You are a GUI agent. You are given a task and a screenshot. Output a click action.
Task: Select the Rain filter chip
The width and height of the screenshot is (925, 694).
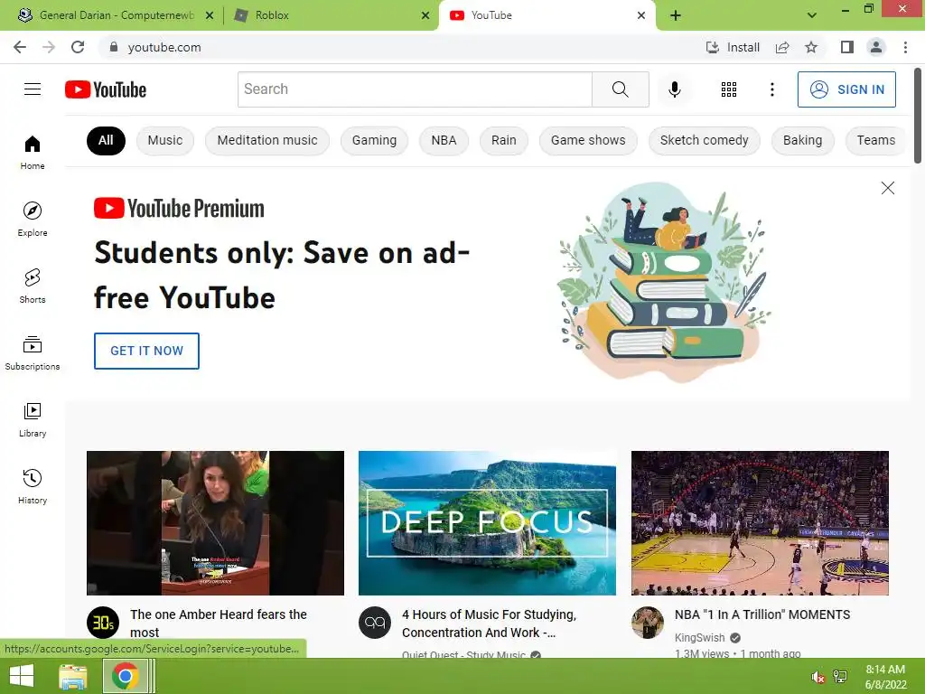(504, 140)
